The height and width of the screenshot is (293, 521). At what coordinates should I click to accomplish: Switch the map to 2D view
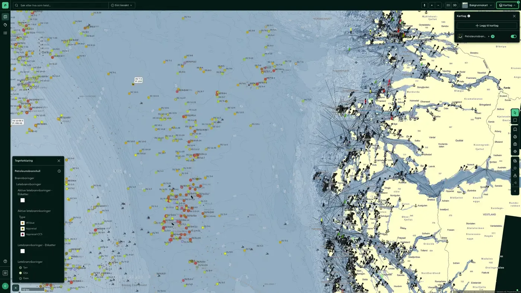pos(448,5)
